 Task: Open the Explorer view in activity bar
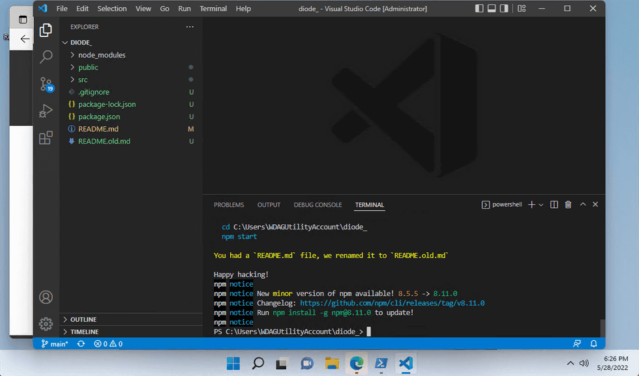(x=46, y=30)
